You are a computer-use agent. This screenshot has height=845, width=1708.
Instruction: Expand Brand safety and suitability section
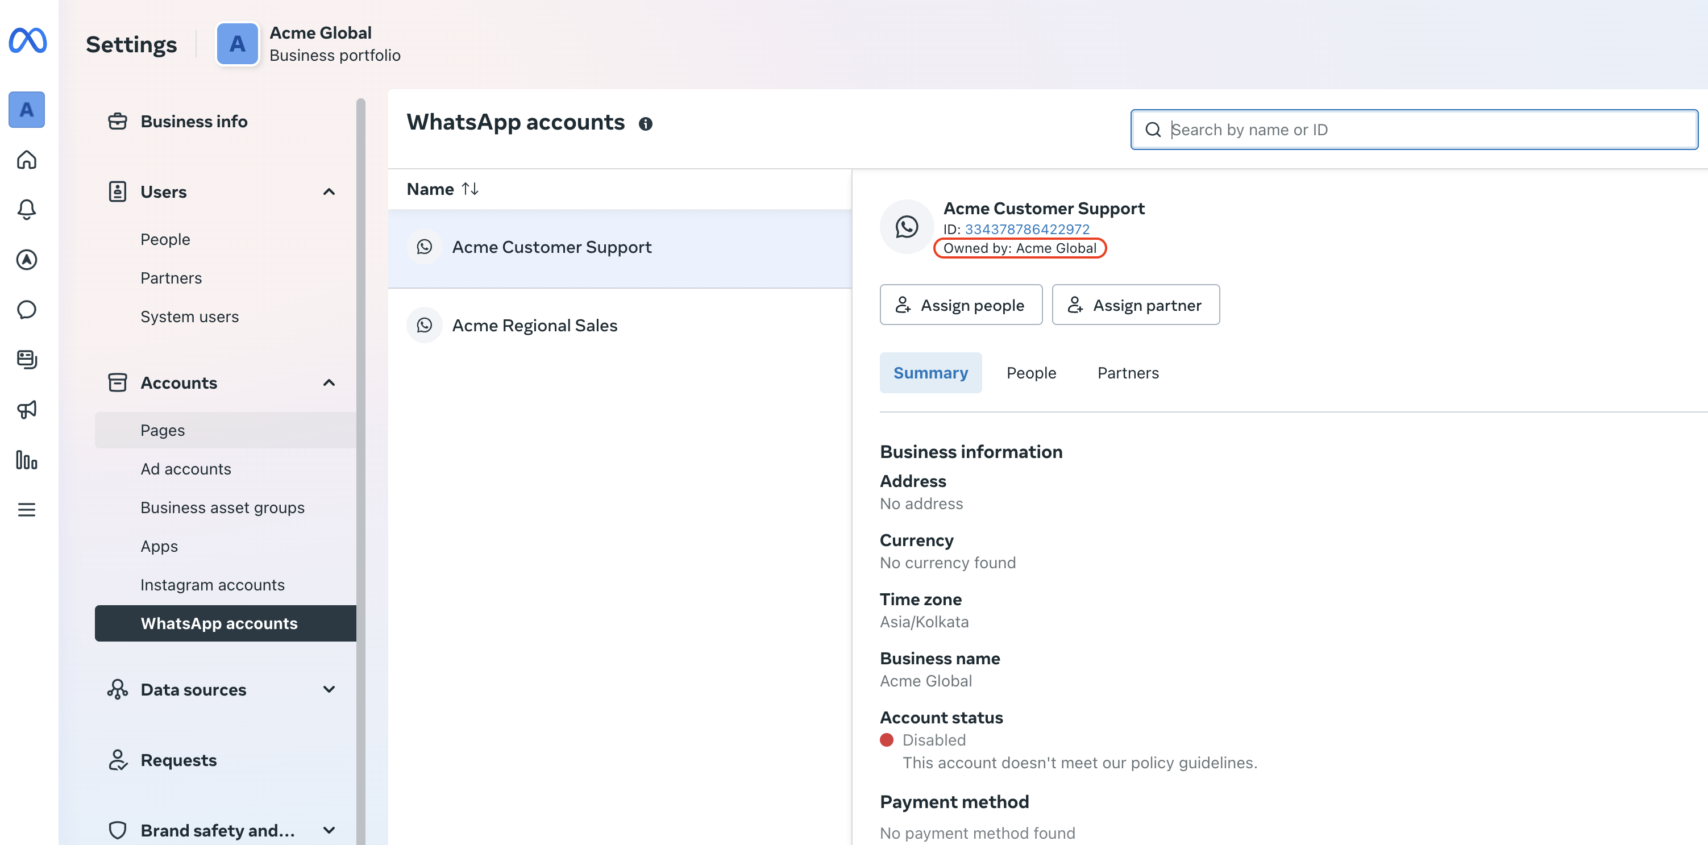[329, 830]
